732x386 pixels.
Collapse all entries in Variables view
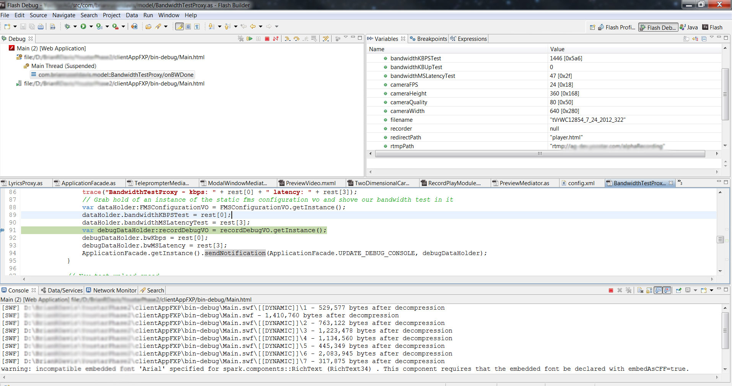[704, 39]
